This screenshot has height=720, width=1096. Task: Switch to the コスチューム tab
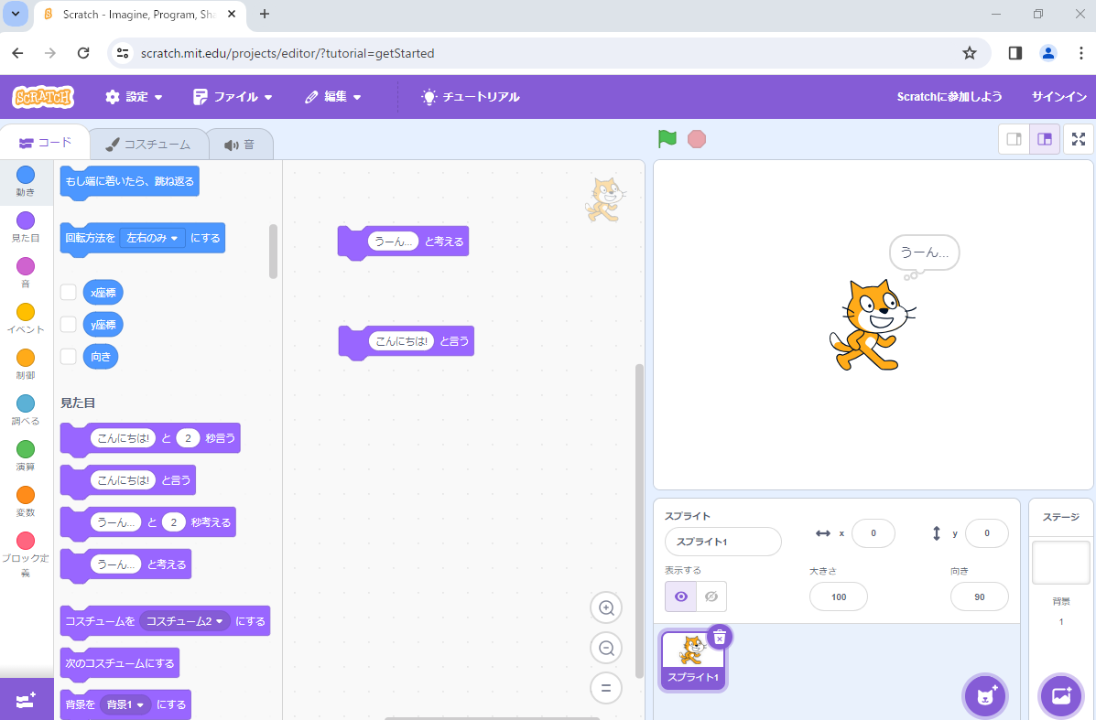click(148, 145)
